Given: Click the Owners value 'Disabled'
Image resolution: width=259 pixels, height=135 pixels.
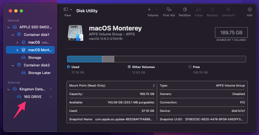Looking at the screenshot, I should (x=238, y=94).
